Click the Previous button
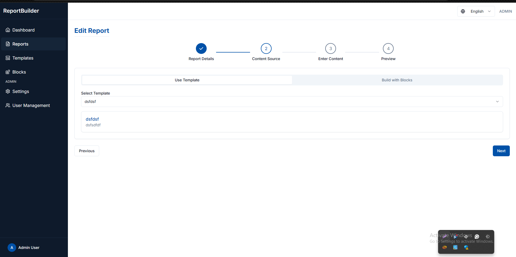This screenshot has width=516, height=257. click(x=87, y=151)
